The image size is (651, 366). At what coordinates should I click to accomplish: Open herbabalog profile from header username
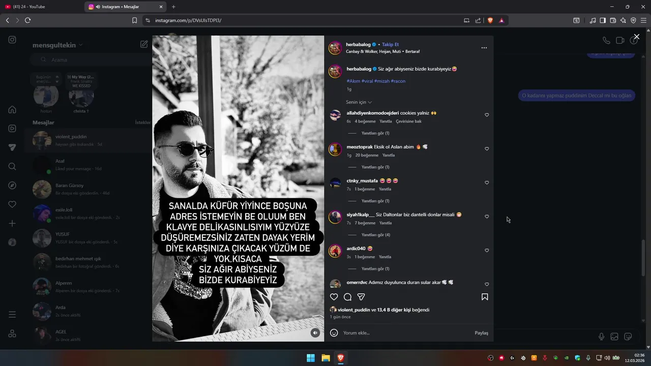pyautogui.click(x=358, y=45)
